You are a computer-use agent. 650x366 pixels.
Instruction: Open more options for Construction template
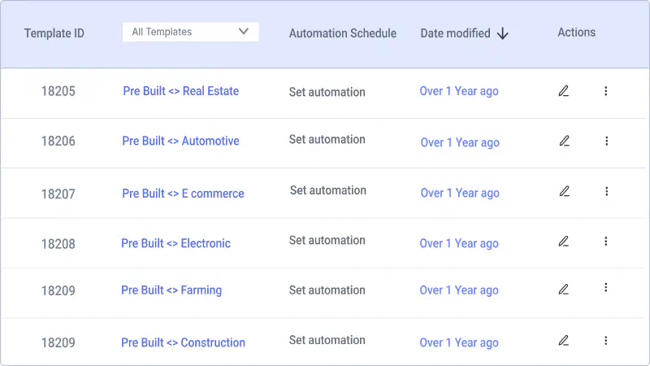pyautogui.click(x=605, y=341)
